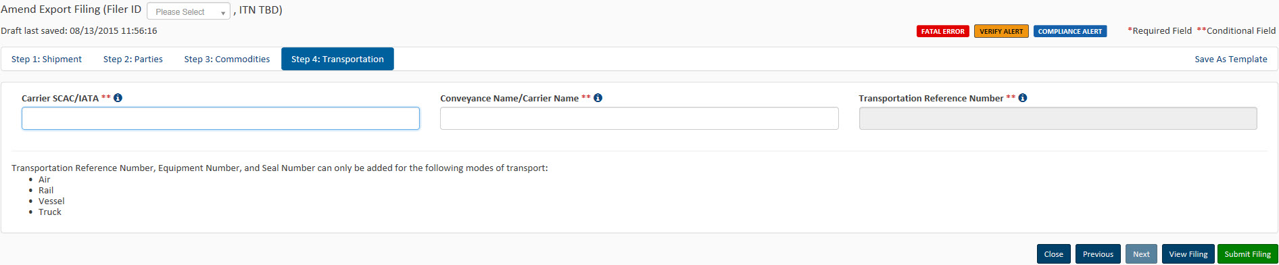Click the red Fatal Error badge
The height and width of the screenshot is (265, 1279).
(942, 31)
